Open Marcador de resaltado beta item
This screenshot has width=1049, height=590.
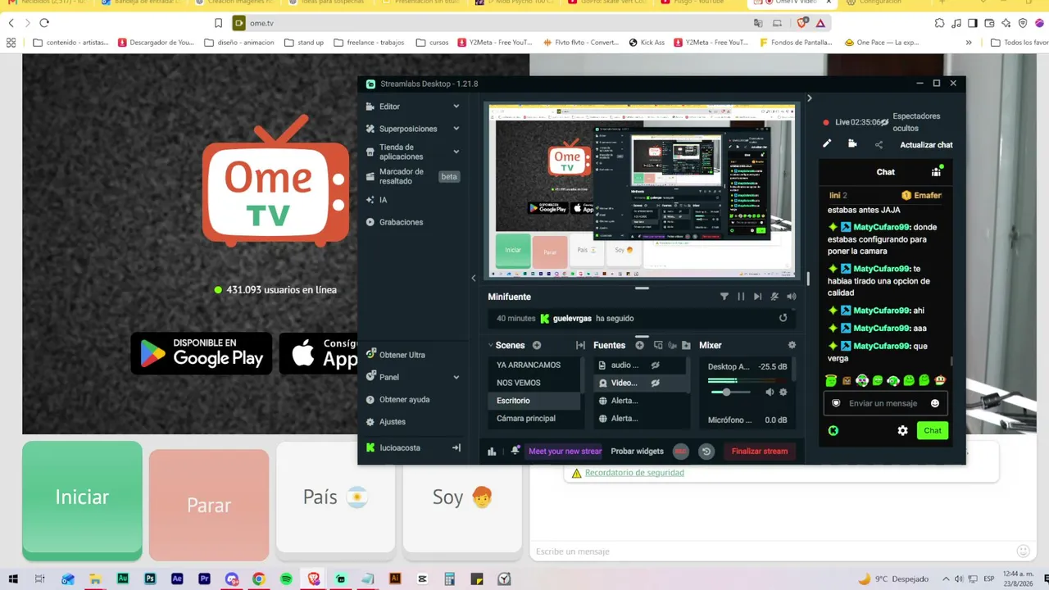[x=412, y=176]
